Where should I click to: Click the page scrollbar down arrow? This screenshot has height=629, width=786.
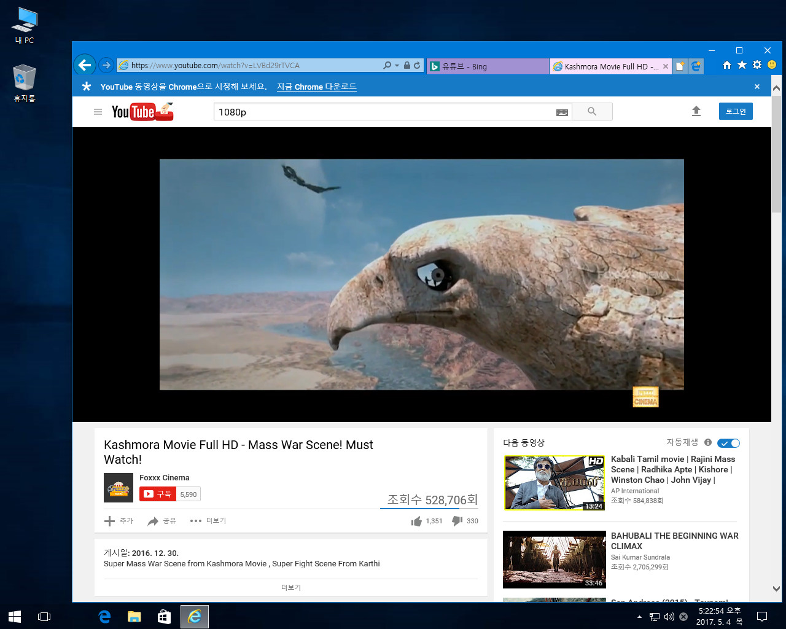tap(776, 588)
